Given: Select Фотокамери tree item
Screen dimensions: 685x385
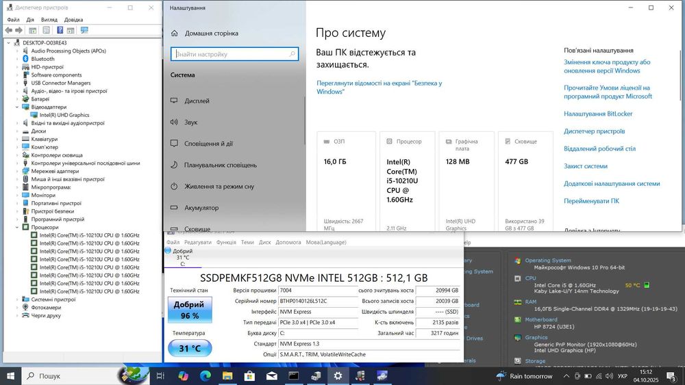Looking at the screenshot, I should (46, 308).
